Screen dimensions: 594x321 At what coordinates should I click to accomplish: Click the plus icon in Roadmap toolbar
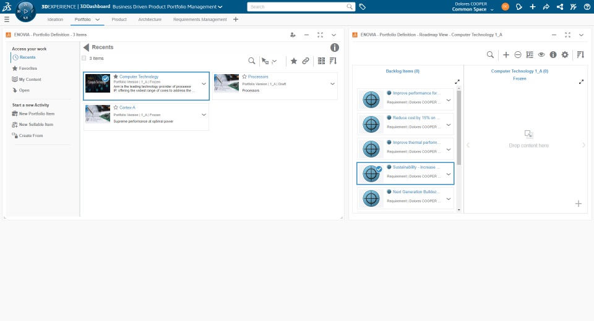coord(506,55)
